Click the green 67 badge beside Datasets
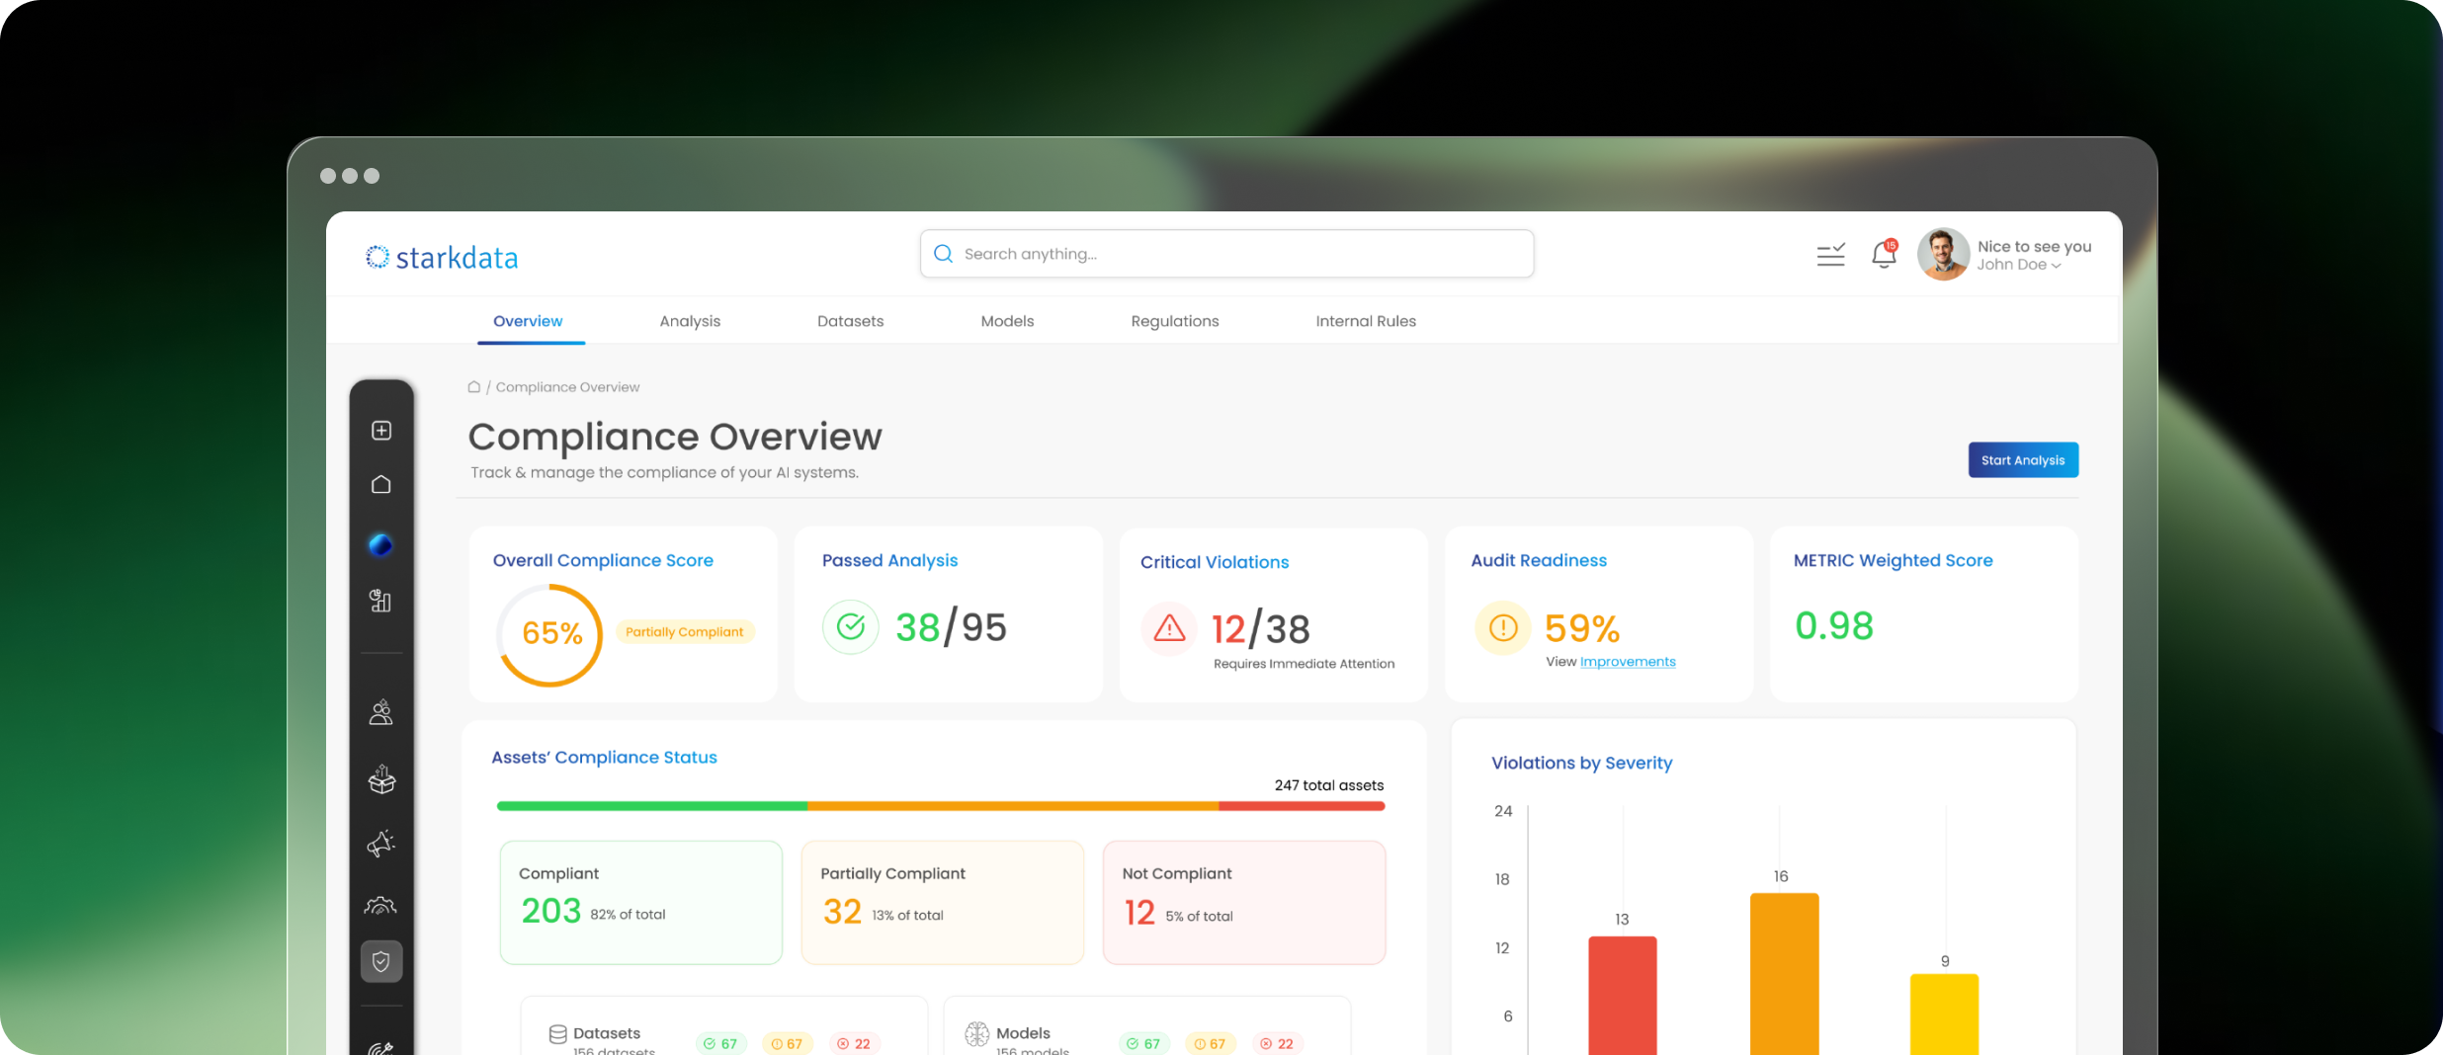 point(720,1044)
